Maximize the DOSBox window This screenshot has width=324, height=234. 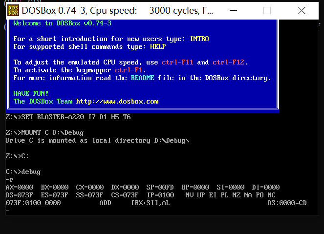coord(267,11)
